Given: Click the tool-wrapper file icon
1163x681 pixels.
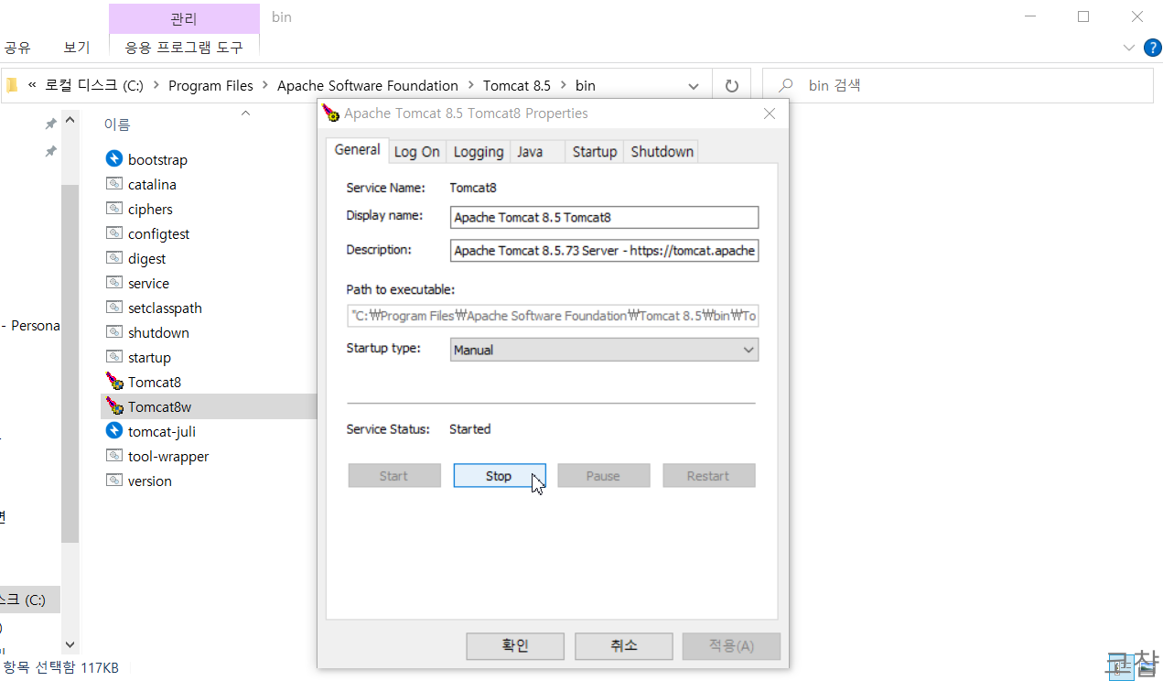Looking at the screenshot, I should (114, 456).
